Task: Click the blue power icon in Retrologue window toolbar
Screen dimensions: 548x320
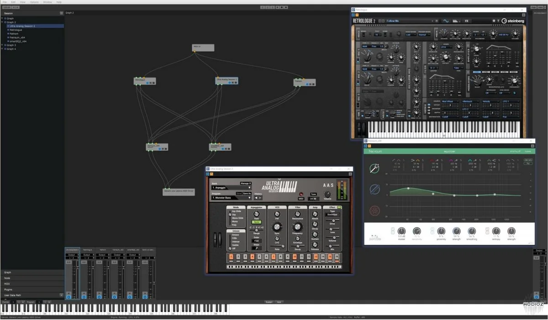Action: 353,15
